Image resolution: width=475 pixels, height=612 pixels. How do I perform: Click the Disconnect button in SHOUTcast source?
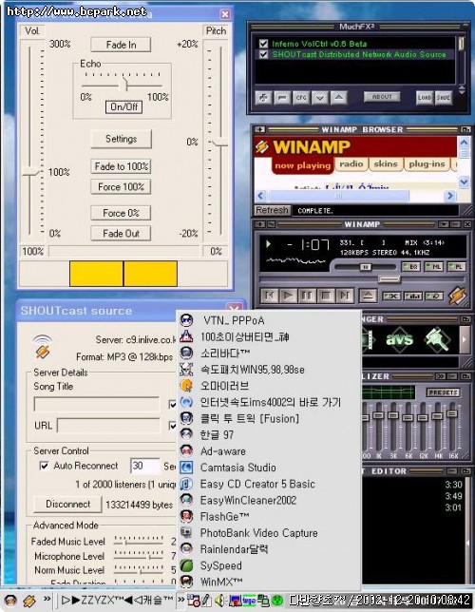click(67, 504)
